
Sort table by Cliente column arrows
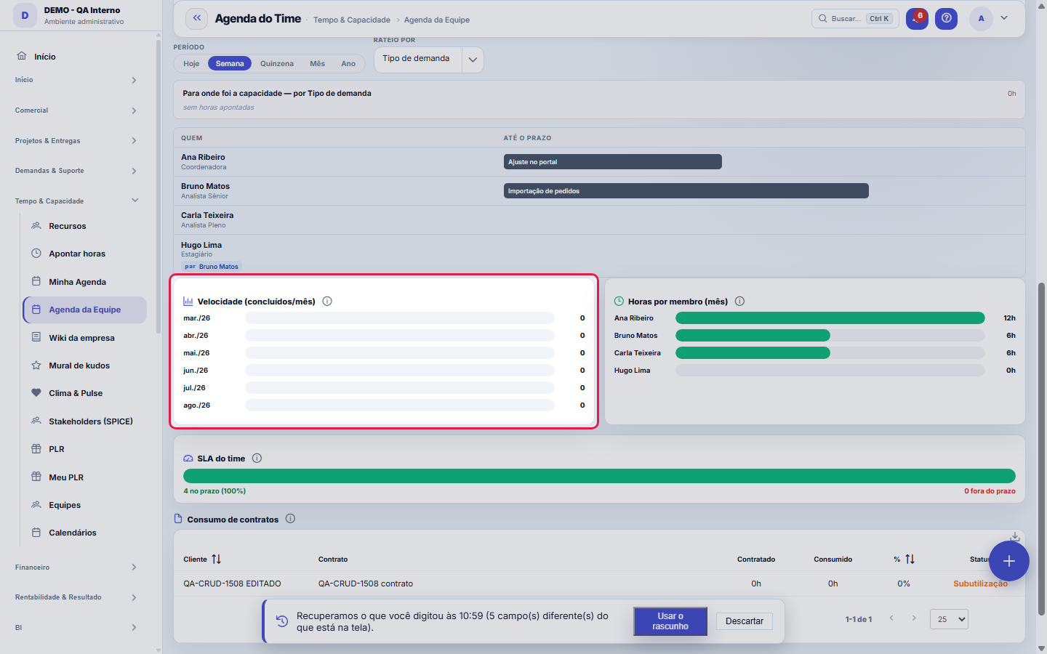216,560
